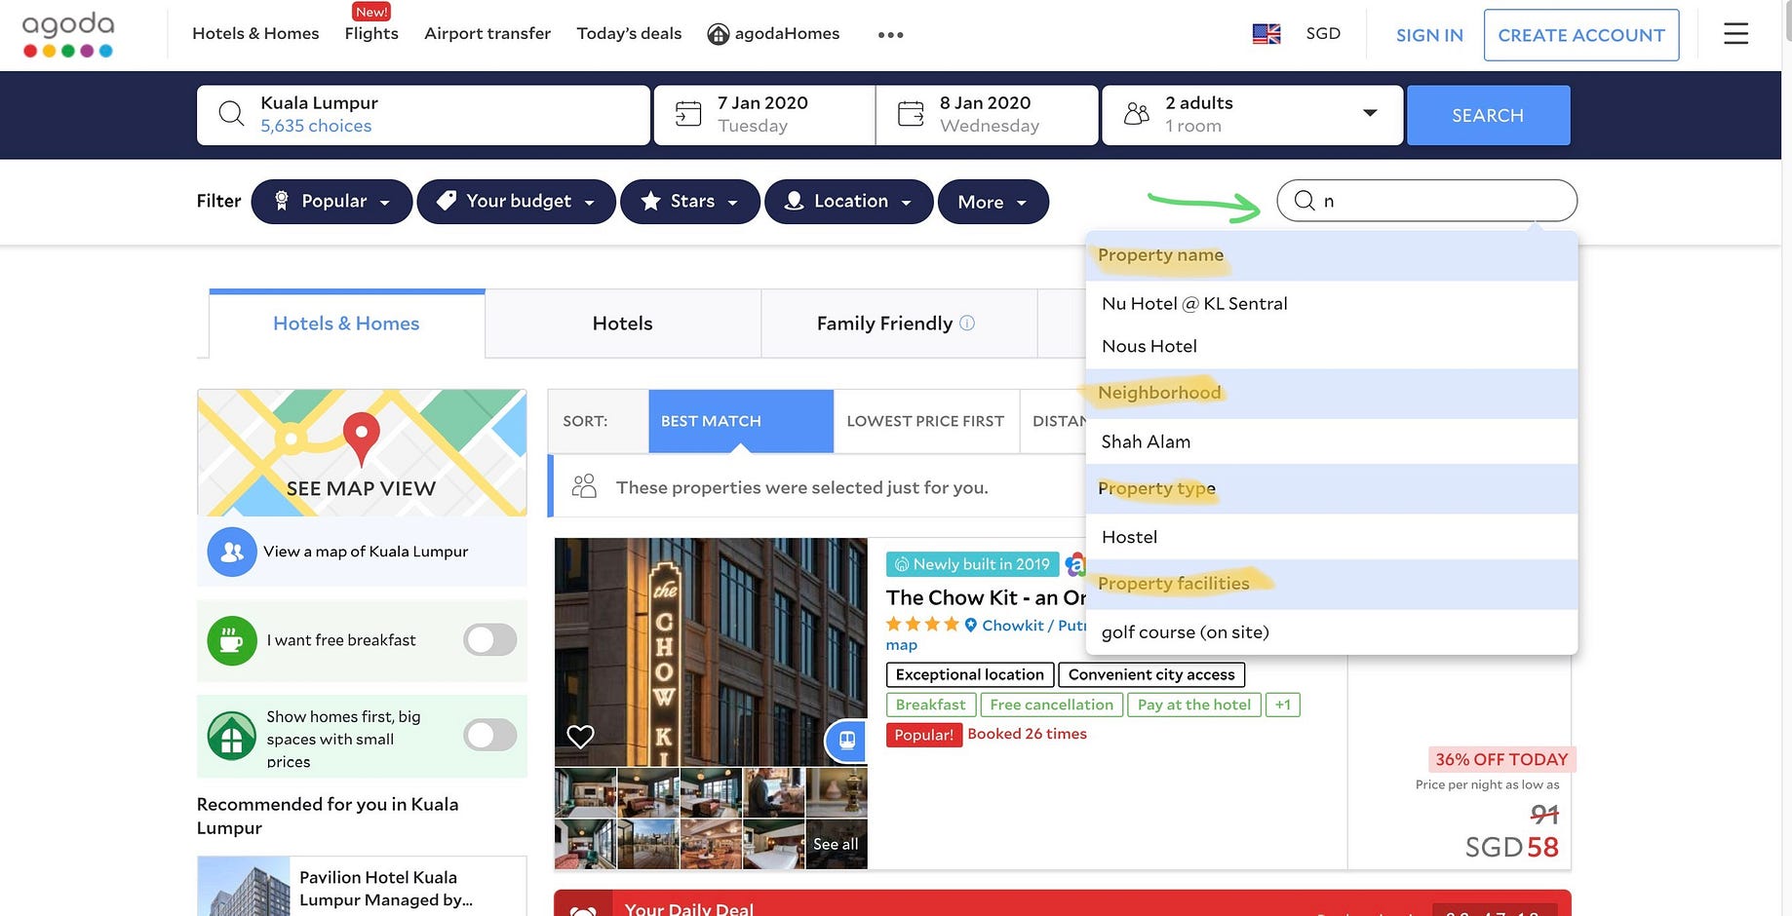Image resolution: width=1792 pixels, height=916 pixels.
Task: Click the agodaHomes globe icon
Action: [719, 33]
